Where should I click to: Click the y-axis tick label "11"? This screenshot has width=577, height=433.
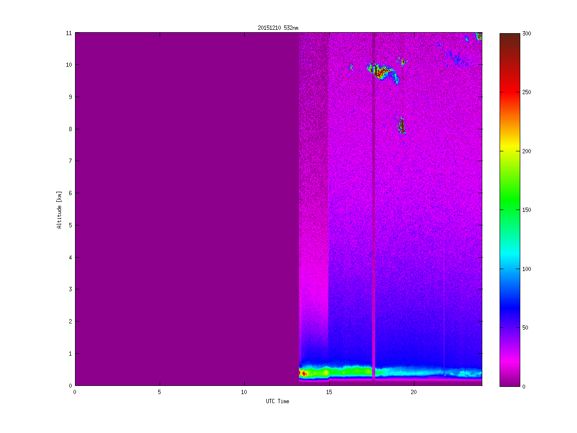(69, 33)
